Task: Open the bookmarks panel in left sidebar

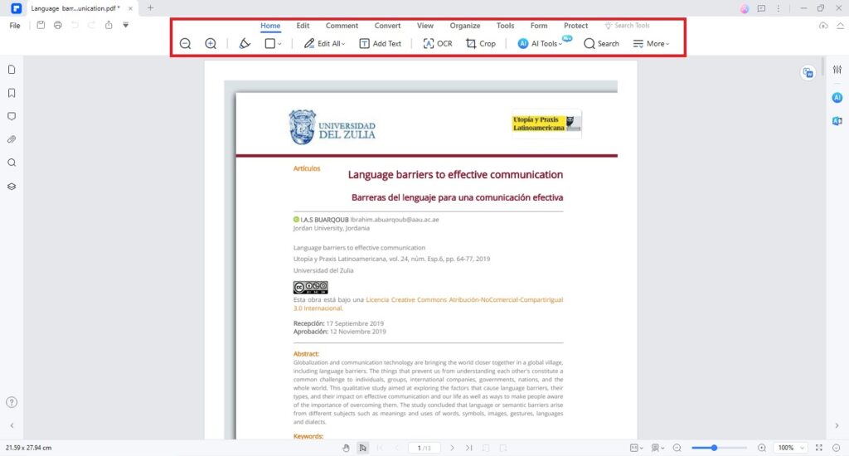Action: click(12, 93)
